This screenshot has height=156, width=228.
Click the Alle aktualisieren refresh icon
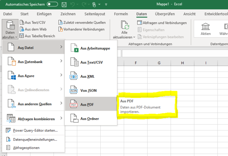125,25
